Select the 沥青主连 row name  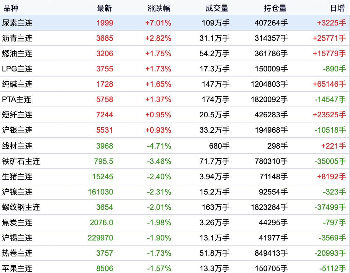(x=17, y=38)
